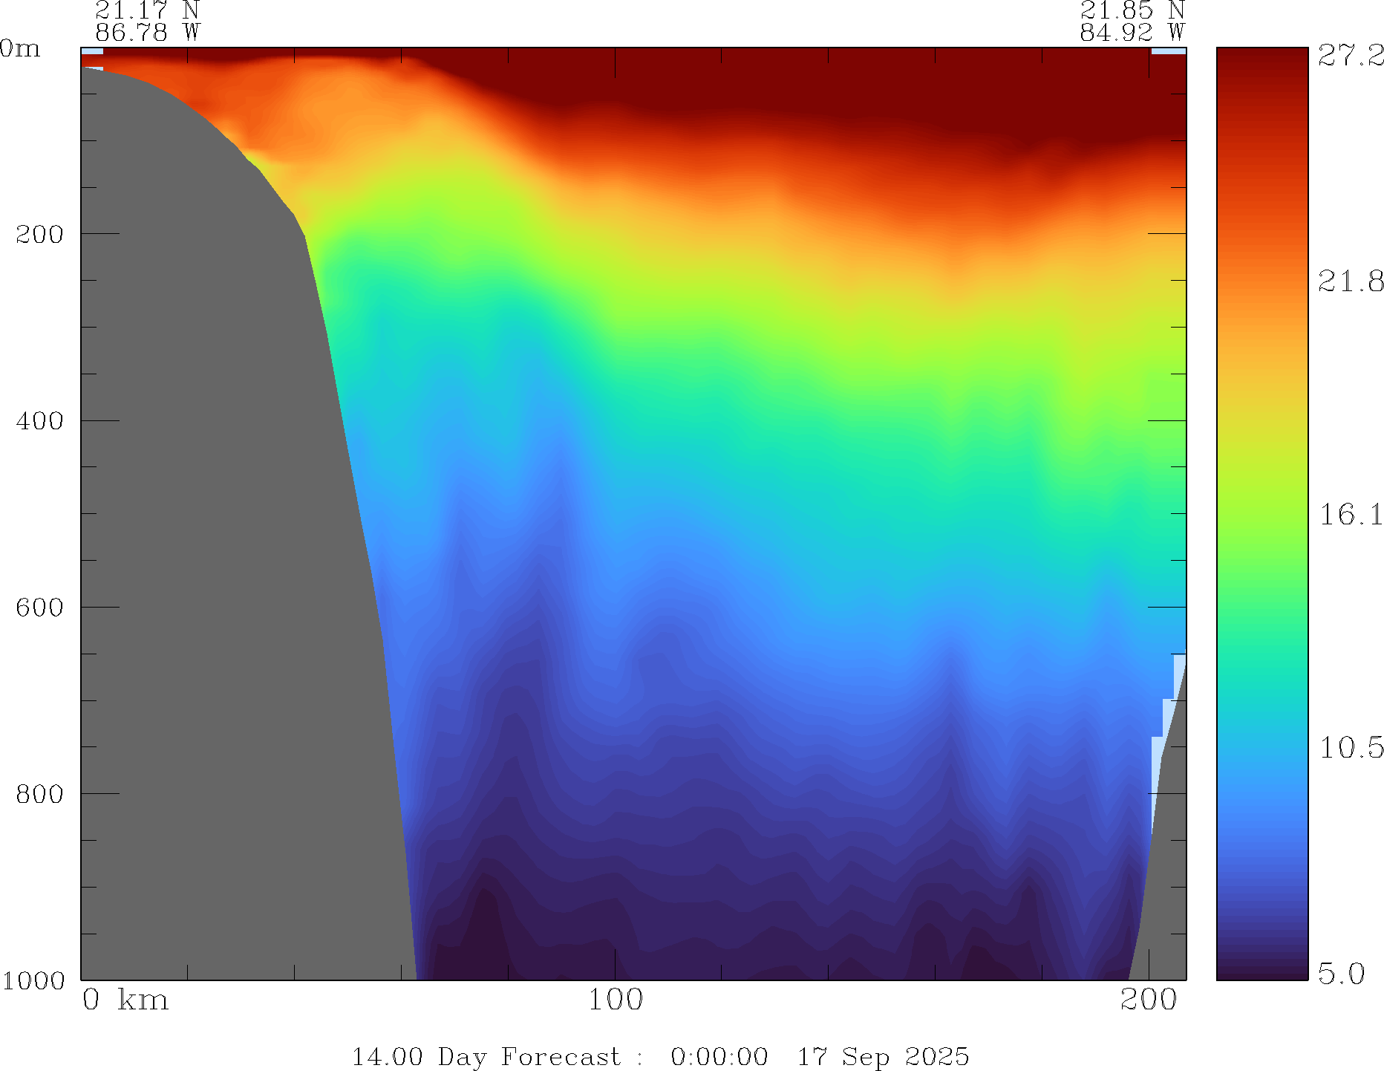Select the 0m depth axis label
This screenshot has width=1384, height=1071.
coord(21,49)
